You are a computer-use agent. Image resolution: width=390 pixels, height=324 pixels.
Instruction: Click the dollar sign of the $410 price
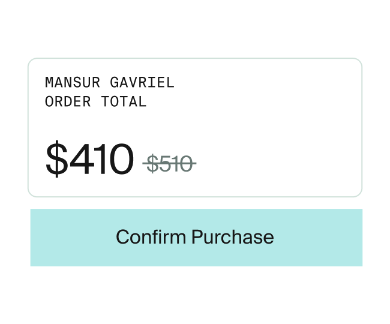pyautogui.click(x=57, y=159)
